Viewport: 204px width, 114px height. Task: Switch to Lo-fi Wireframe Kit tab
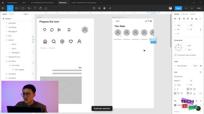(42, 3)
